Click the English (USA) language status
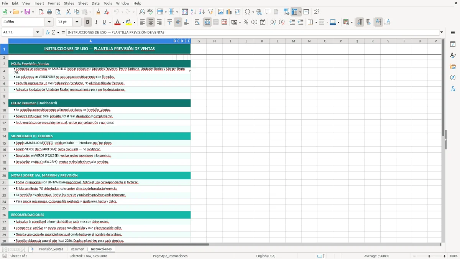Screen dimensions: 460x259 (266, 256)
